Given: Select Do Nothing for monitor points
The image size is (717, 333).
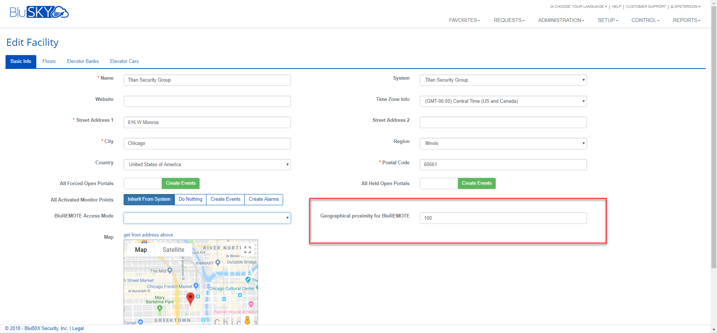Looking at the screenshot, I should 190,199.
